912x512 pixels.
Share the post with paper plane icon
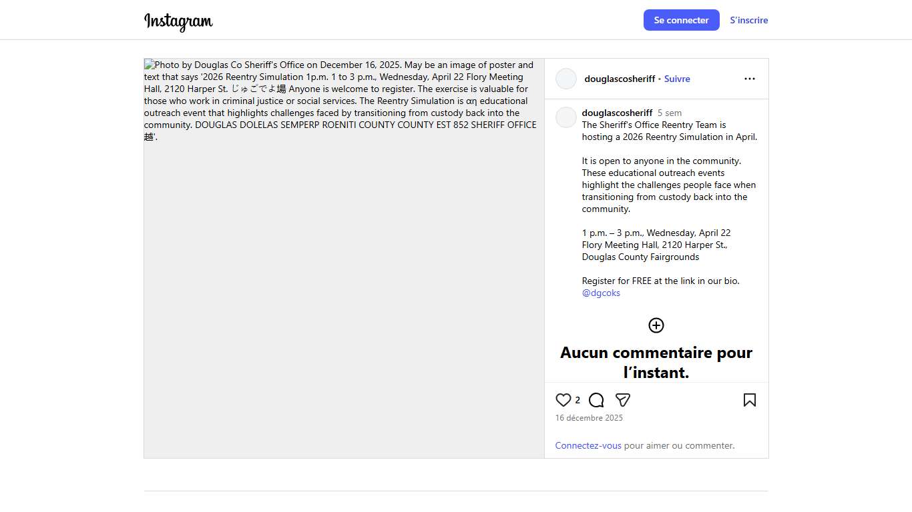623,400
